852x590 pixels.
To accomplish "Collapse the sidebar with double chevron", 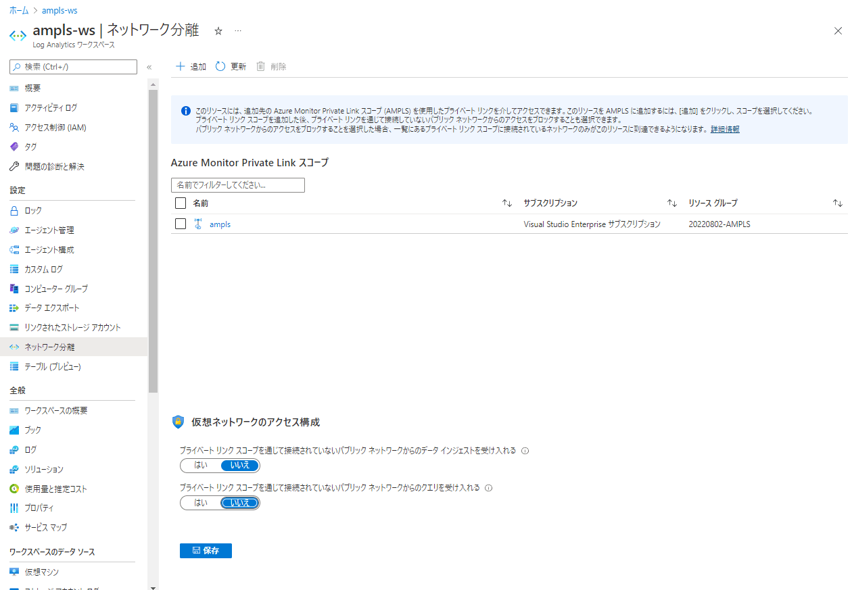I will (x=149, y=67).
